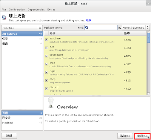This screenshot has height=140, width=151.
Task: Select All patches in priorities list
Action: 22,34
